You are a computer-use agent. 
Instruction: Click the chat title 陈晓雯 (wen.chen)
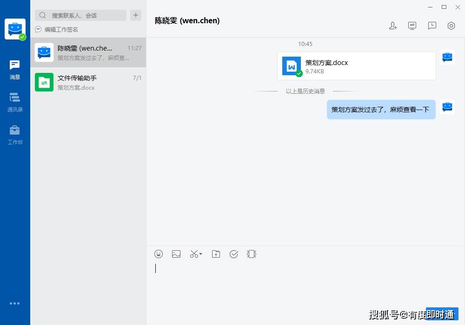coord(187,21)
